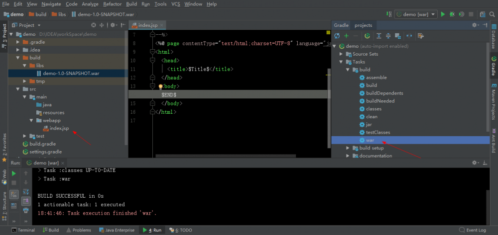
Task: Open the Gradle settings wrench icon
Action: pos(421,36)
